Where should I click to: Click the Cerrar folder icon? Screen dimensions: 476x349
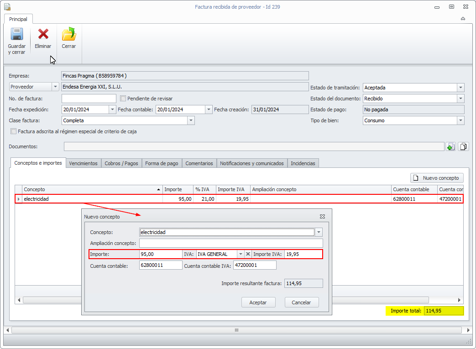click(69, 35)
